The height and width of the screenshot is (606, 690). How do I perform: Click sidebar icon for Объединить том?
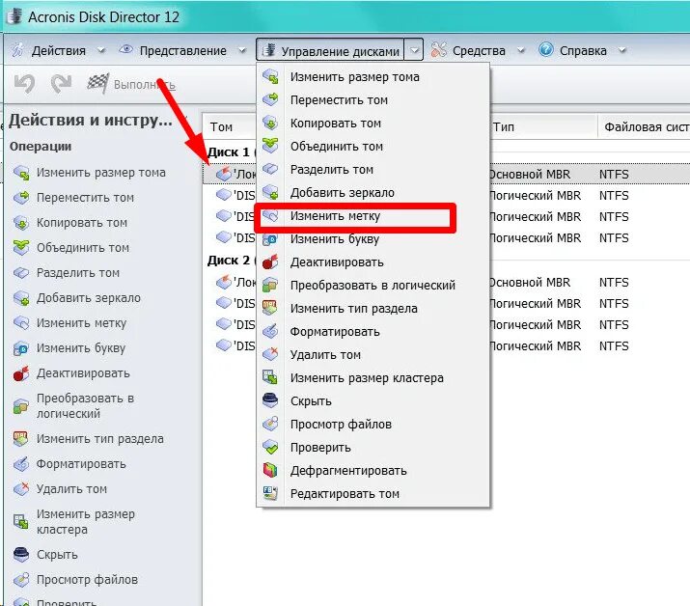pos(20,247)
